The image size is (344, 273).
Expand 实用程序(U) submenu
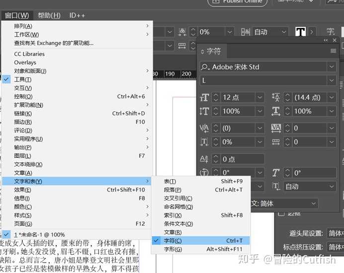coord(77,139)
